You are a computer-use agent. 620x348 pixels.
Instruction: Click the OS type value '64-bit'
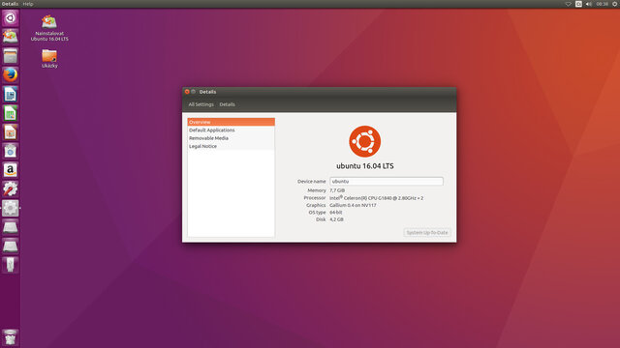336,213
